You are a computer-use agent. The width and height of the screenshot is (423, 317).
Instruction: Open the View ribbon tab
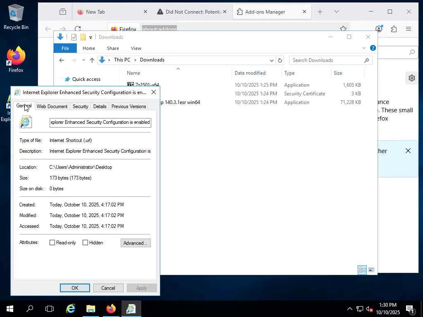tap(136, 48)
